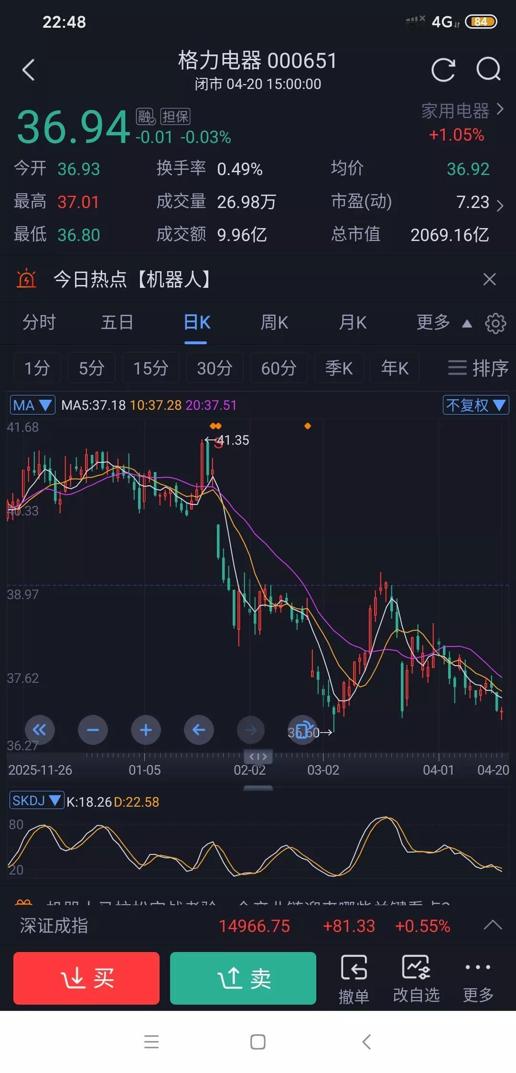The width and height of the screenshot is (516, 1073).
Task: Tap the 总市值 2069.16亿 value
Action: pyautogui.click(x=450, y=235)
